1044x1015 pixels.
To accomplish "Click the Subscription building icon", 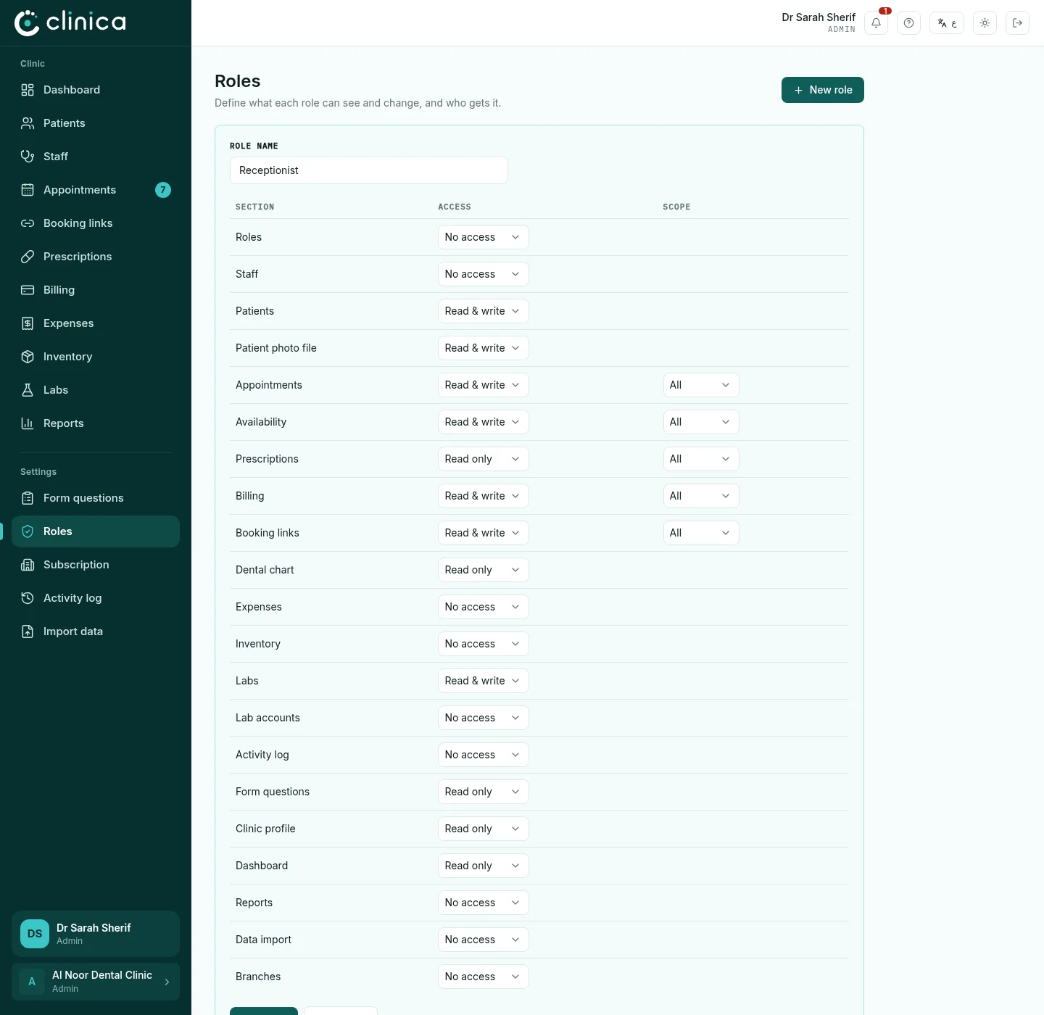I will (28, 565).
